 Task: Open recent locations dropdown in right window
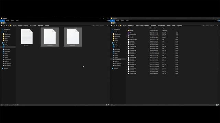pos(116,25)
